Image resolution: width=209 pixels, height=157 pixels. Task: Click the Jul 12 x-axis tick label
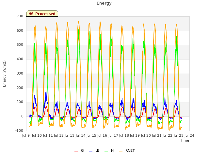click(59, 136)
